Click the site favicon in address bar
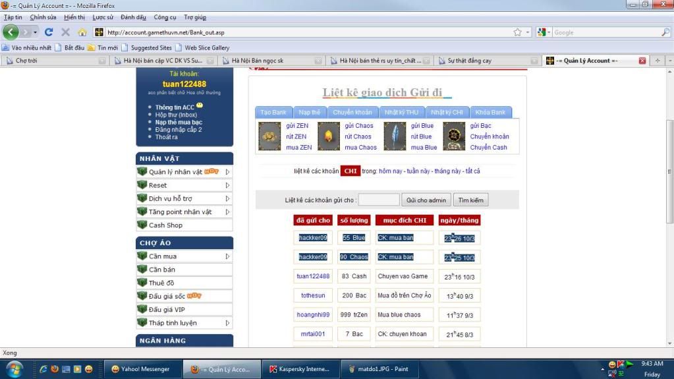This screenshot has height=379, width=674. pyautogui.click(x=99, y=32)
